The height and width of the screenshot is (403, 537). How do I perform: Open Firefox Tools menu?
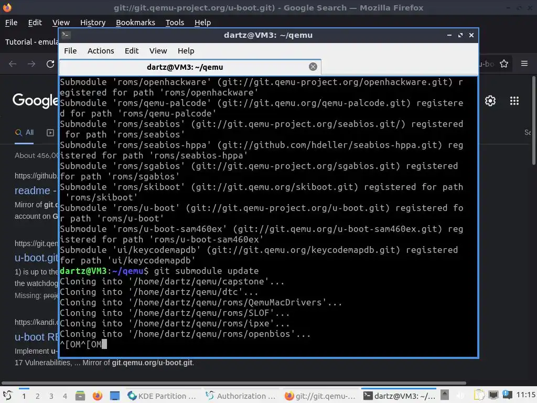pyautogui.click(x=175, y=23)
